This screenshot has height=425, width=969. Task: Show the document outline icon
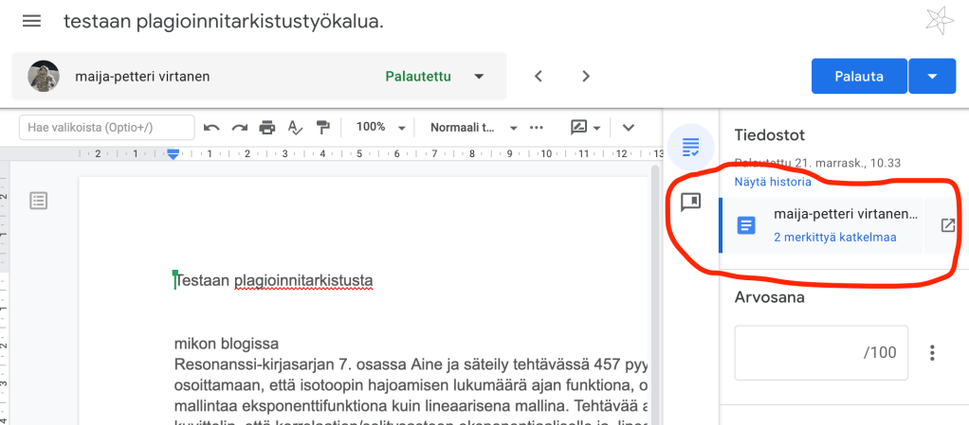[x=39, y=200]
